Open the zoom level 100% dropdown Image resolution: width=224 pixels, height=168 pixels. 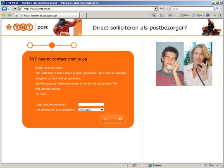click(x=217, y=166)
